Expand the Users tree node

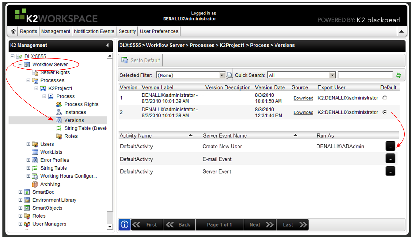(28, 144)
